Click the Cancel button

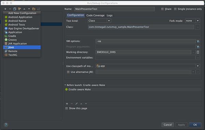[168, 125]
